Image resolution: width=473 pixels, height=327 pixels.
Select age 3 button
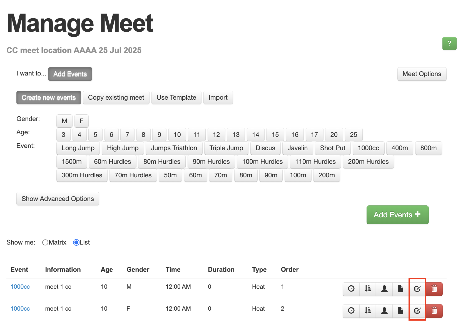pos(63,135)
